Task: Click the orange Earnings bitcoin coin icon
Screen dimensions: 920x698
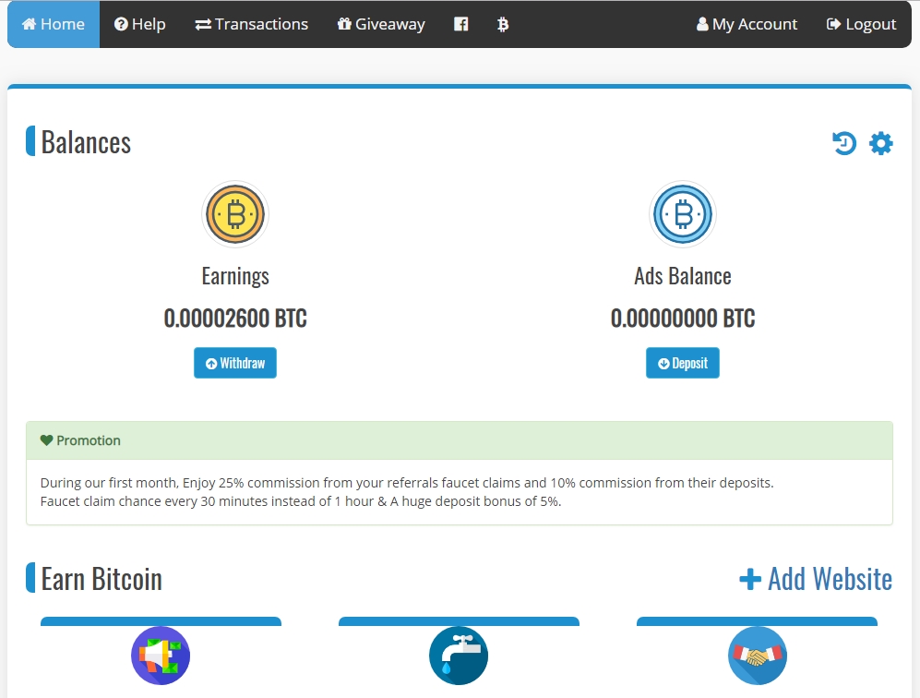Action: pyautogui.click(x=235, y=214)
